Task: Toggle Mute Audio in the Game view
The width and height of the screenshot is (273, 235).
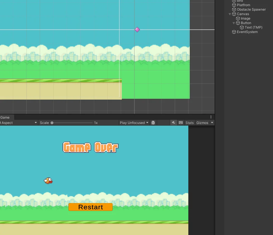Action: (174, 123)
